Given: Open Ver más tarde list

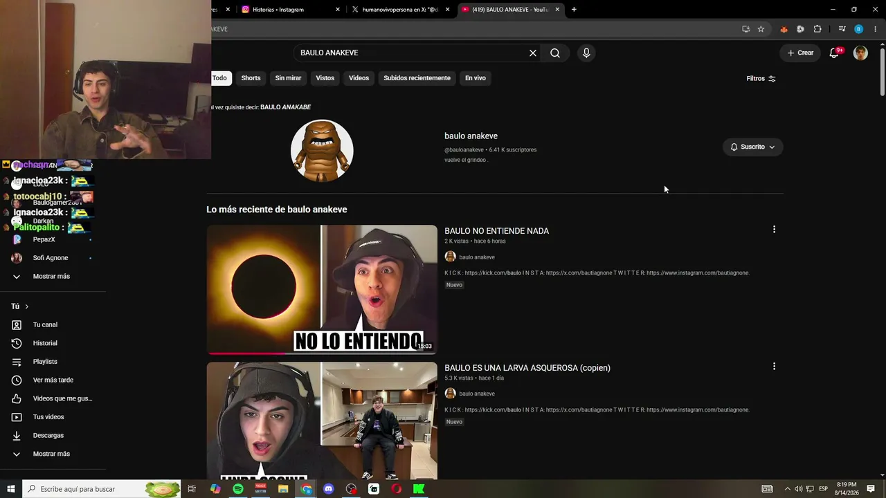Looking at the screenshot, I should coord(53,380).
